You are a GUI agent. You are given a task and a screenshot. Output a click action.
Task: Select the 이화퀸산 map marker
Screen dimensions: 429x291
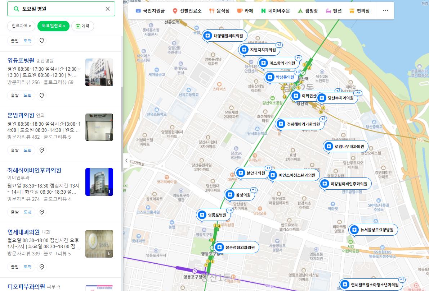[x=304, y=96]
